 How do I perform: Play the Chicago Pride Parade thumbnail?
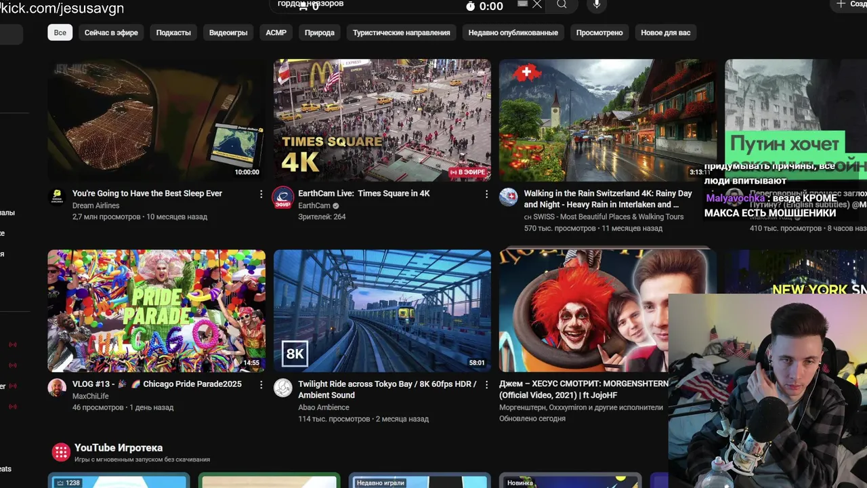pos(156,310)
